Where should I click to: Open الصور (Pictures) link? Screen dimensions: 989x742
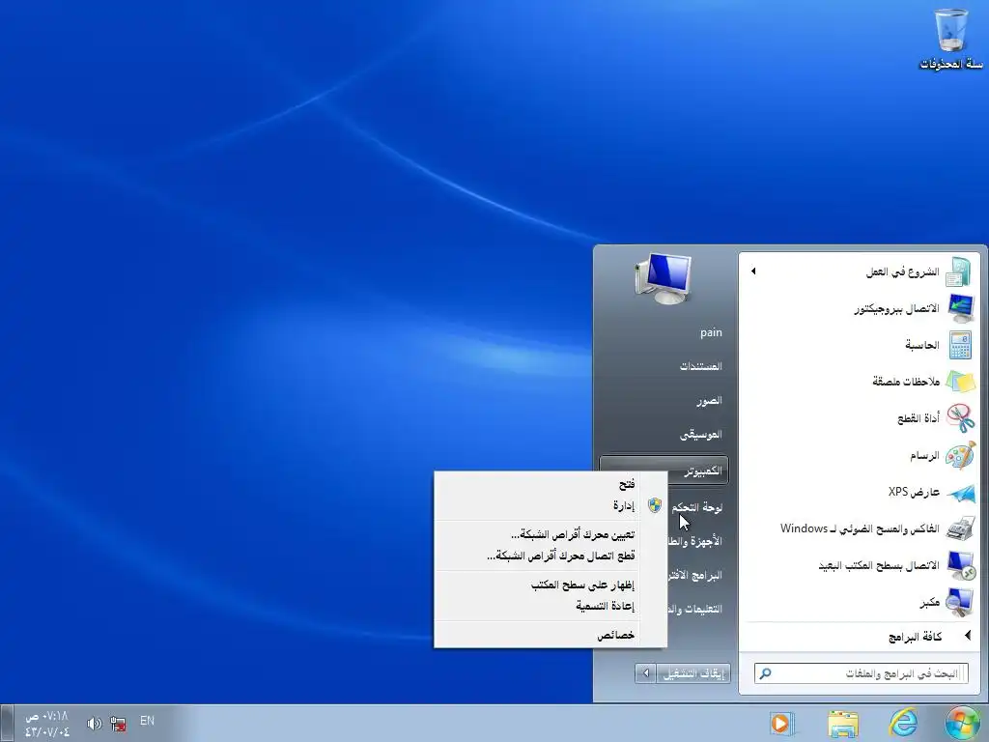tap(710, 401)
